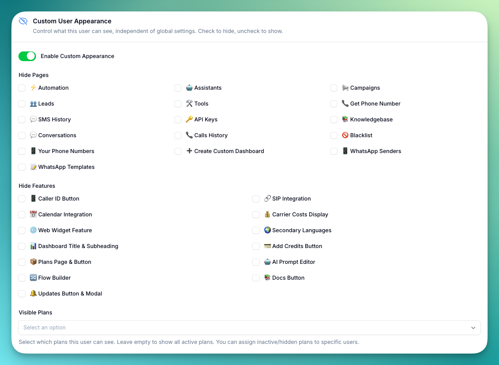
Task: Click the Get Phone Number entry
Action: click(375, 103)
